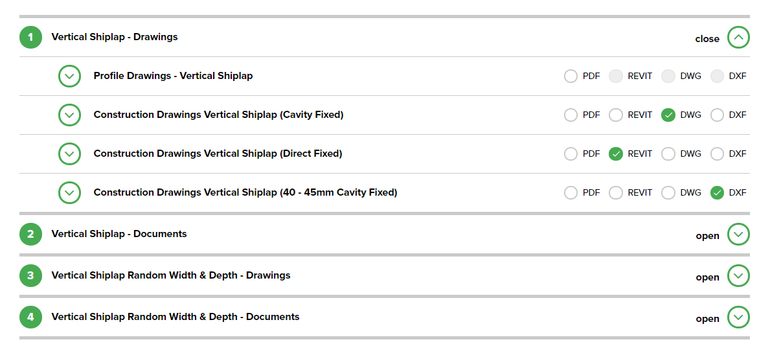The height and width of the screenshot is (344, 759).
Task: Click the 'close' text for section 1
Action: [707, 39]
